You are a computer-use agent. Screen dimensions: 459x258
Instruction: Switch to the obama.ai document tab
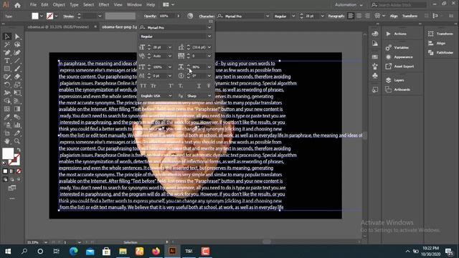(x=58, y=27)
